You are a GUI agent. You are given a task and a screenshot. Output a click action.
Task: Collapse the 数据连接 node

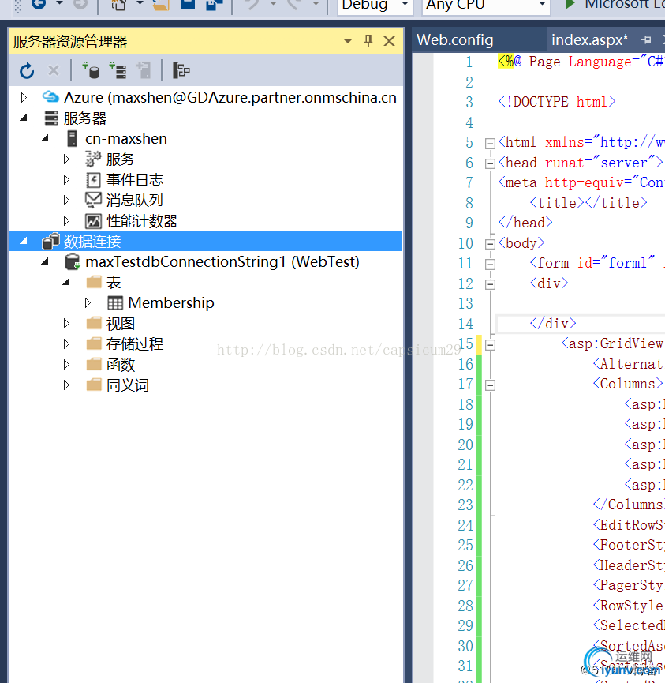click(24, 241)
